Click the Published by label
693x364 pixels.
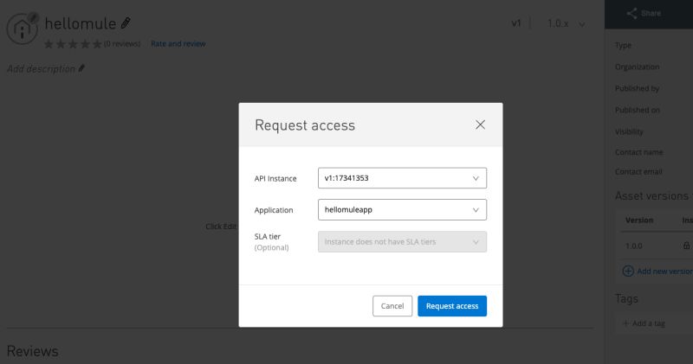click(637, 89)
